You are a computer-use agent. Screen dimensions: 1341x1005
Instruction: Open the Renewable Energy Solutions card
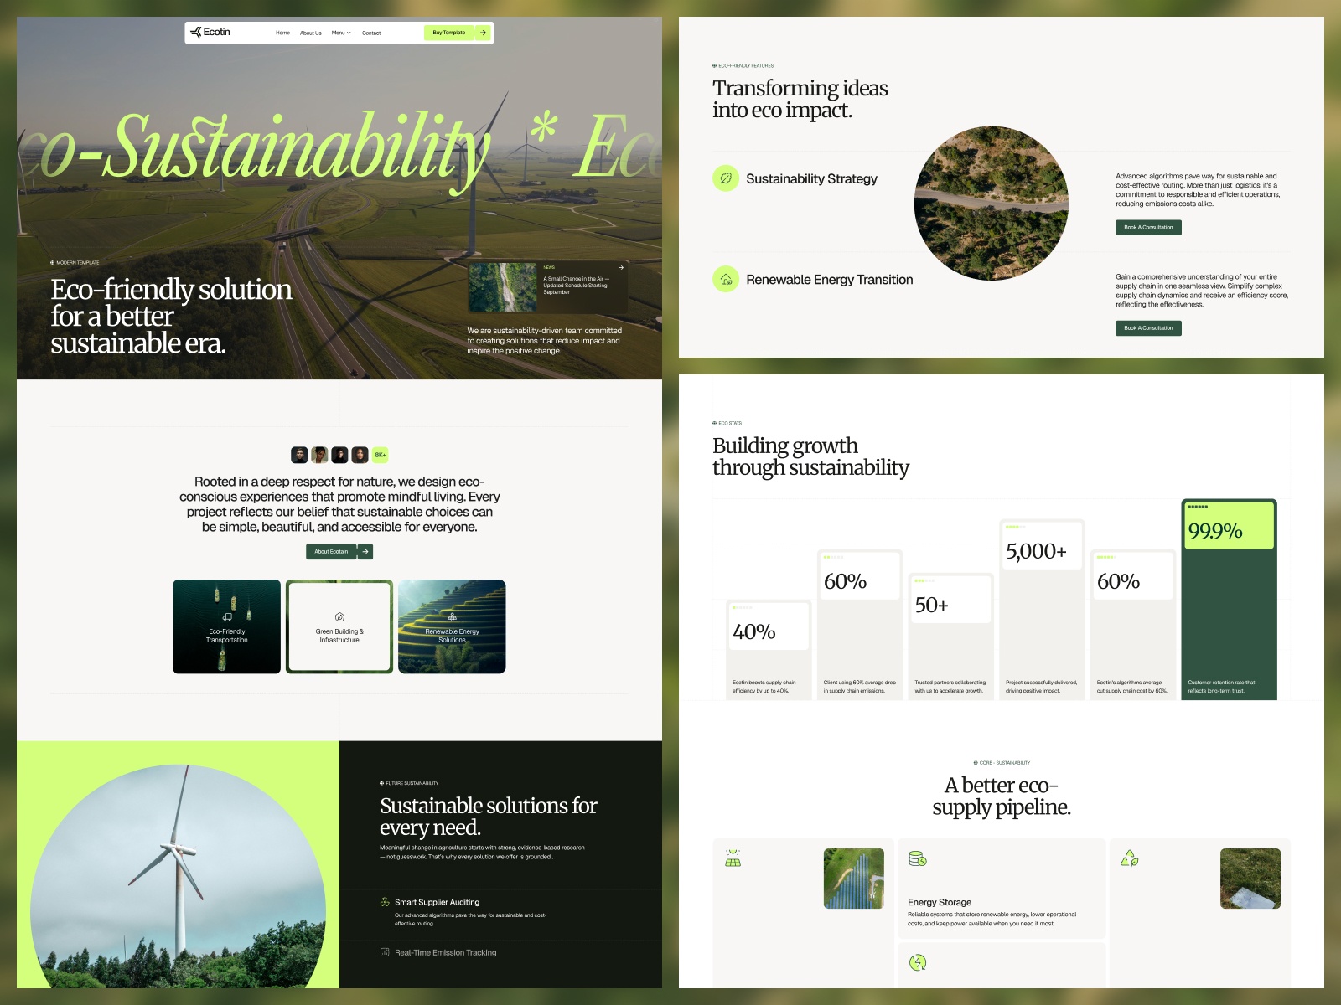(452, 626)
